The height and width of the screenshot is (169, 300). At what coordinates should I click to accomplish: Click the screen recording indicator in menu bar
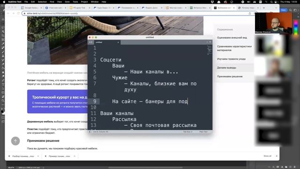pyautogui.click(x=243, y=2)
